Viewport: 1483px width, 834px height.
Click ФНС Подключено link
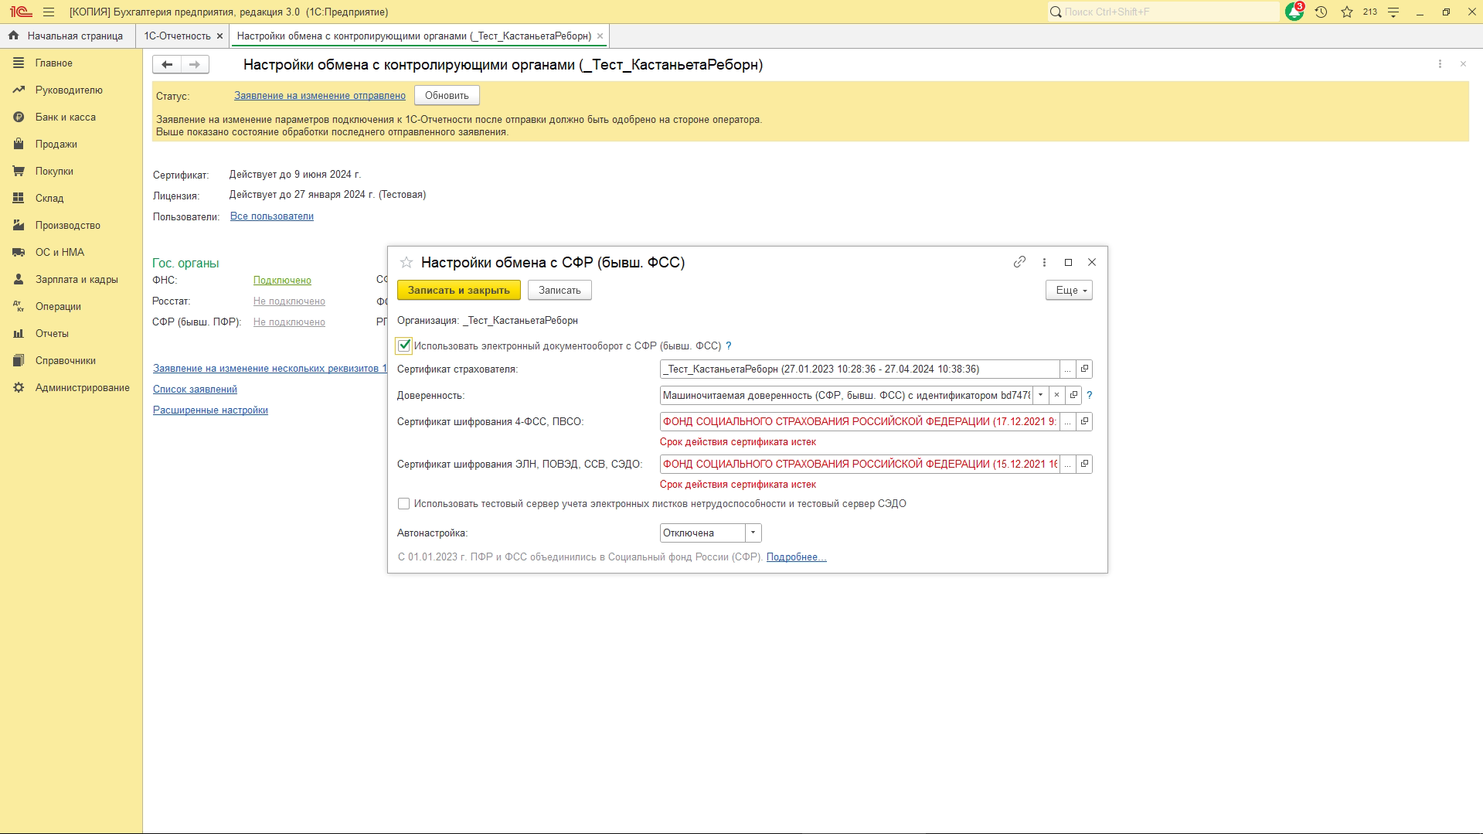(282, 281)
